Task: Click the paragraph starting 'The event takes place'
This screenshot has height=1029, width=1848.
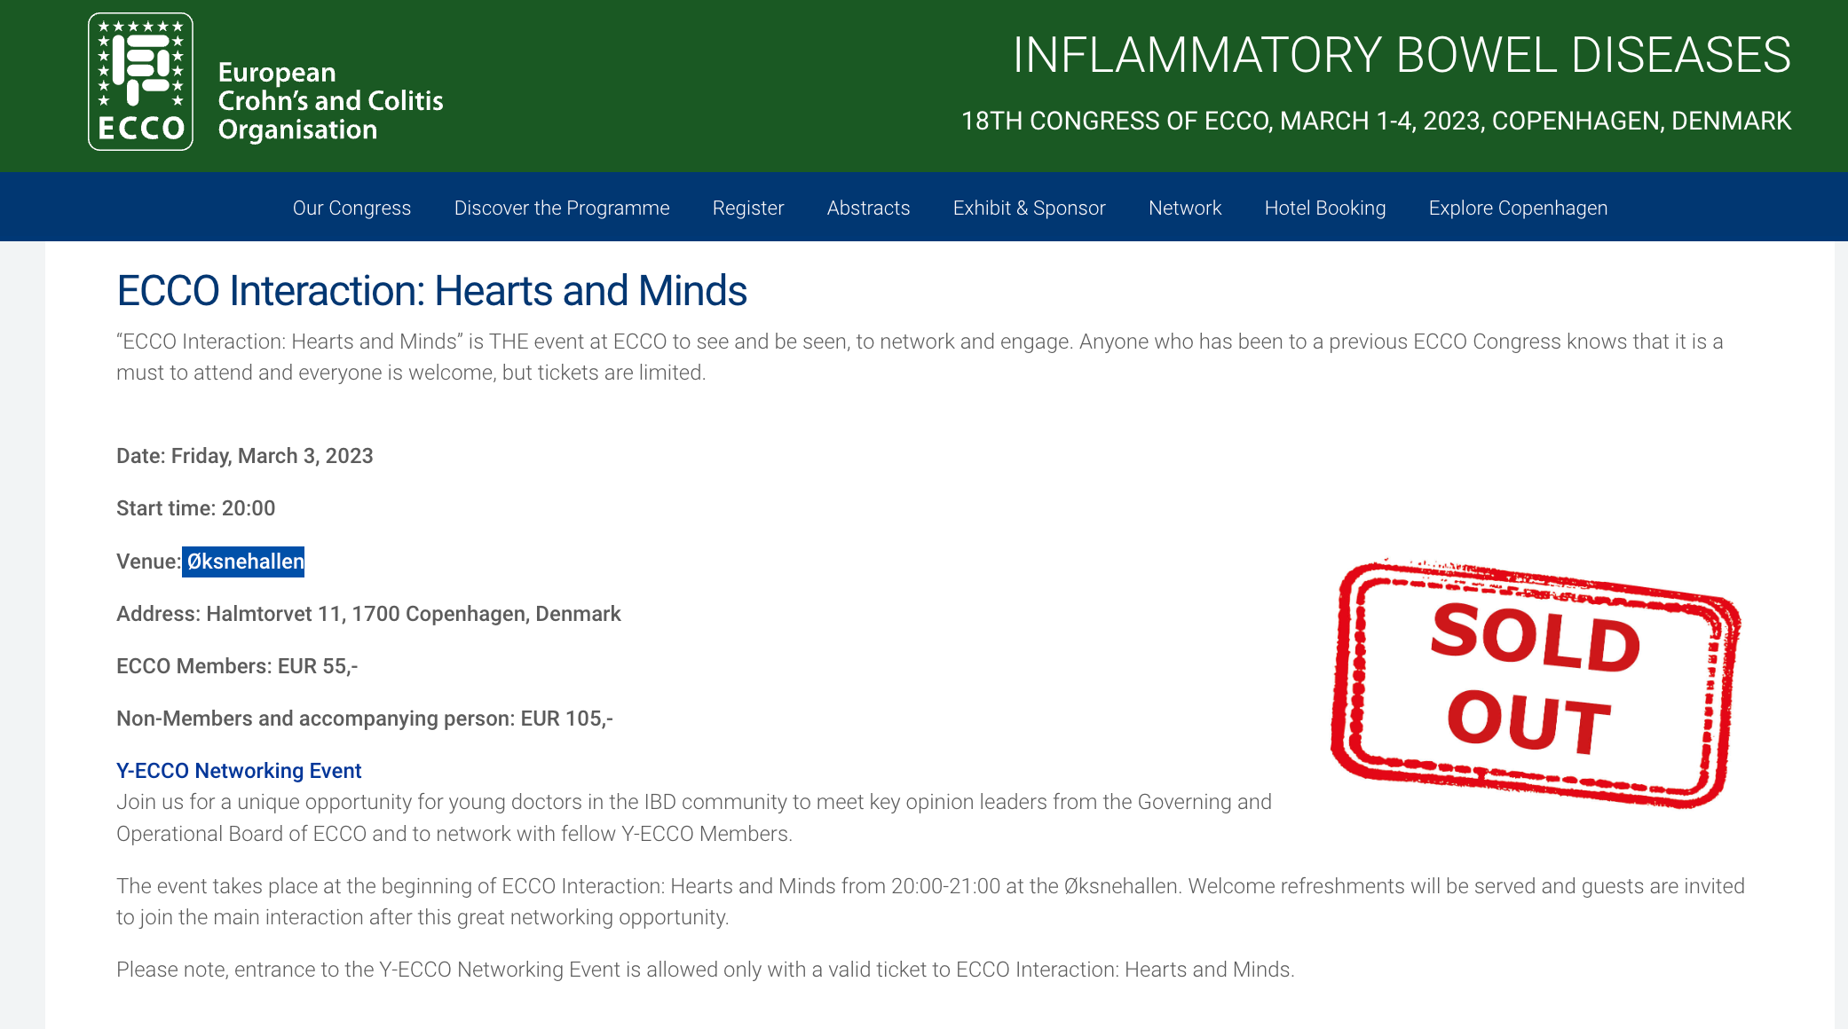Action: click(x=930, y=901)
